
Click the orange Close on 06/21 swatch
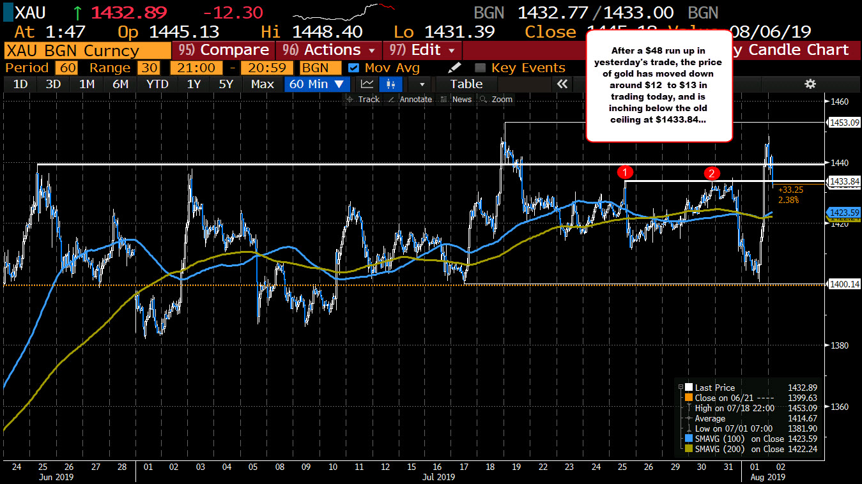[688, 398]
